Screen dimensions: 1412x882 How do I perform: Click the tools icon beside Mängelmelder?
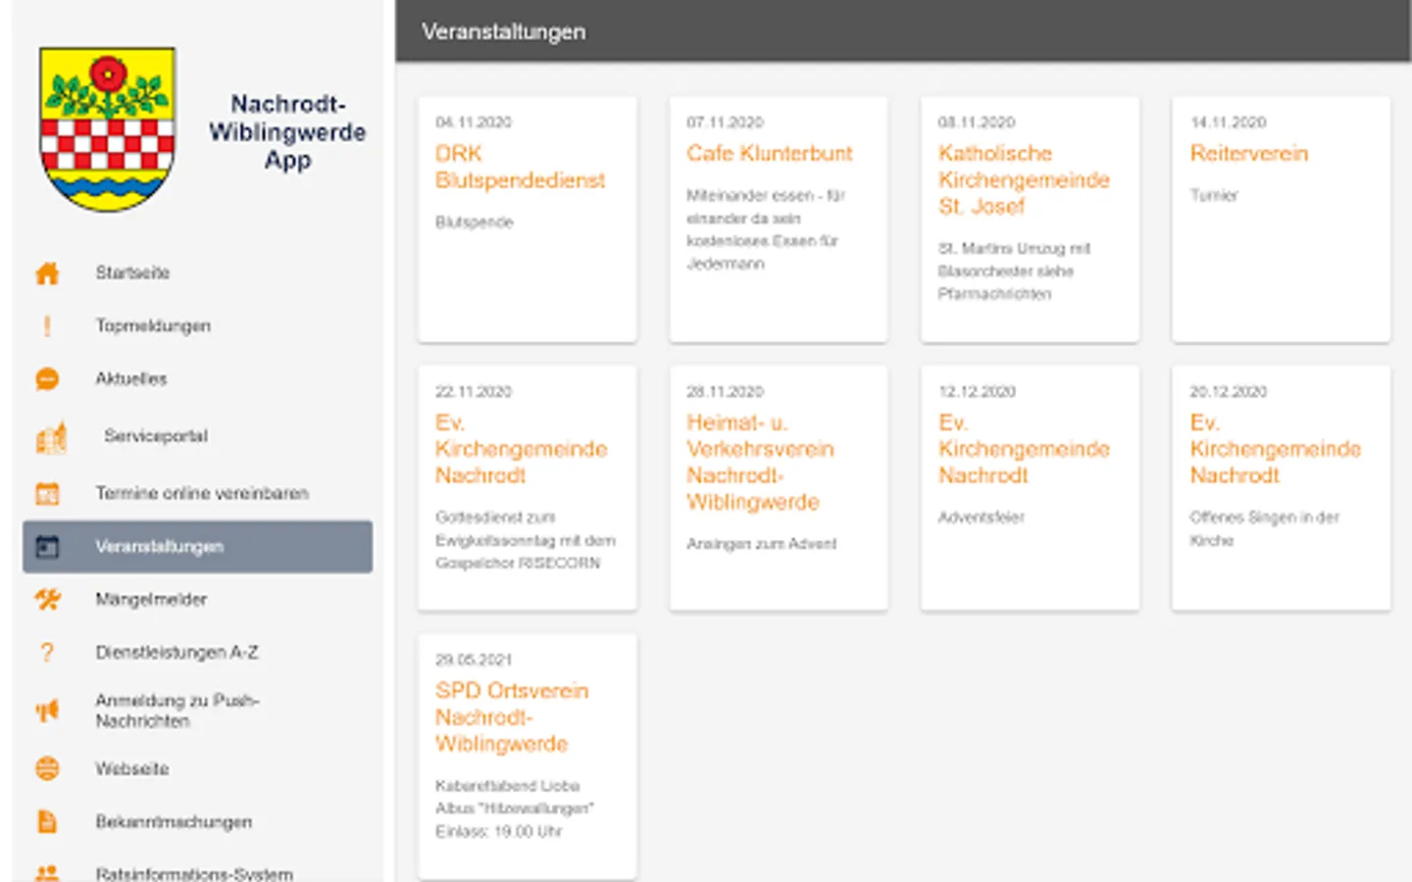47,600
